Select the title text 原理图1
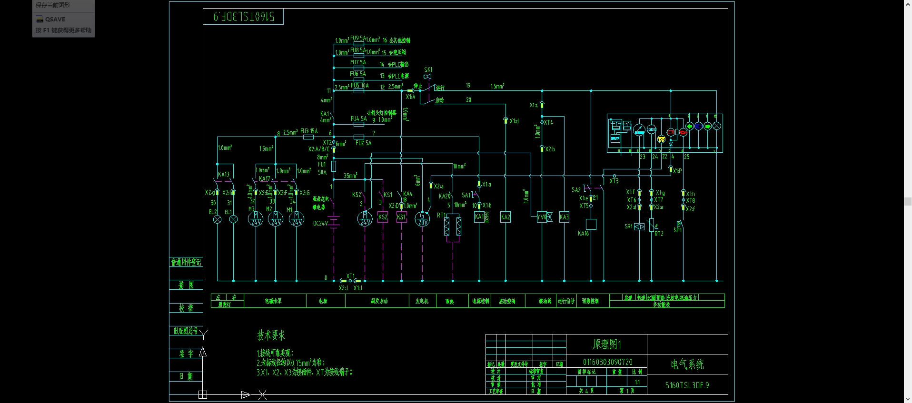This screenshot has width=912, height=403. tap(607, 344)
